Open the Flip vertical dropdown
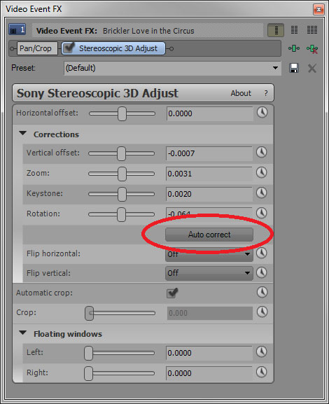 click(x=209, y=273)
